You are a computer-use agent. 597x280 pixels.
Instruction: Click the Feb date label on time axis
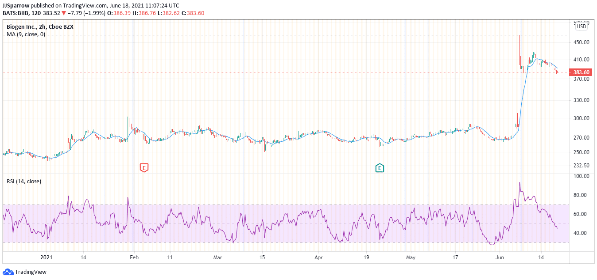point(134,257)
